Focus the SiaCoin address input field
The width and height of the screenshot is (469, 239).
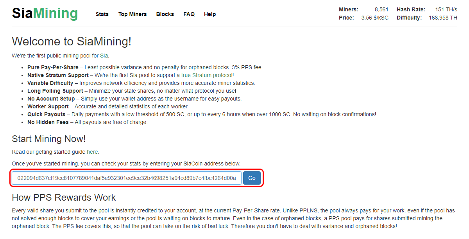pyautogui.click(x=127, y=178)
